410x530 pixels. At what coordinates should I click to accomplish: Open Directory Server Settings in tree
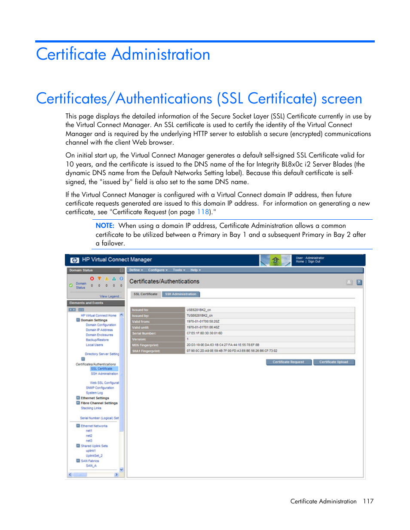click(102, 354)
